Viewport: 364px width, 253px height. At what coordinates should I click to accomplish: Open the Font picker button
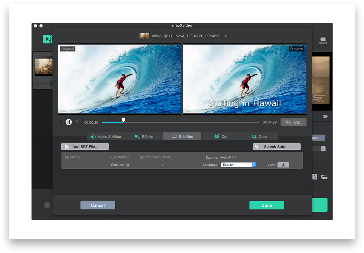tap(283, 165)
